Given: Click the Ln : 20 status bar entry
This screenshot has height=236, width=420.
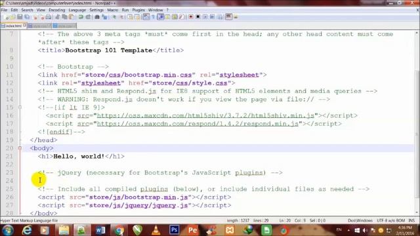Looking at the screenshot, I should pyautogui.click(x=285, y=220).
